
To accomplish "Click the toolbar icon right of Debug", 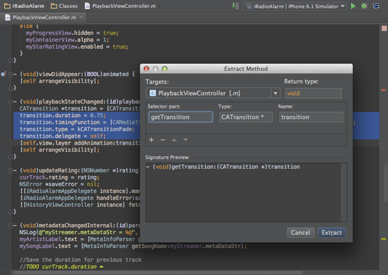I will click(x=376, y=5).
